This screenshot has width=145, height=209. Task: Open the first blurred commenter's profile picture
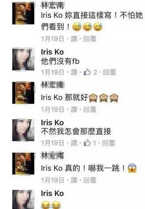pyautogui.click(x=23, y=13)
